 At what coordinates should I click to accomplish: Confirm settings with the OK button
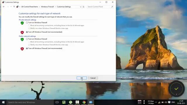(82, 78)
